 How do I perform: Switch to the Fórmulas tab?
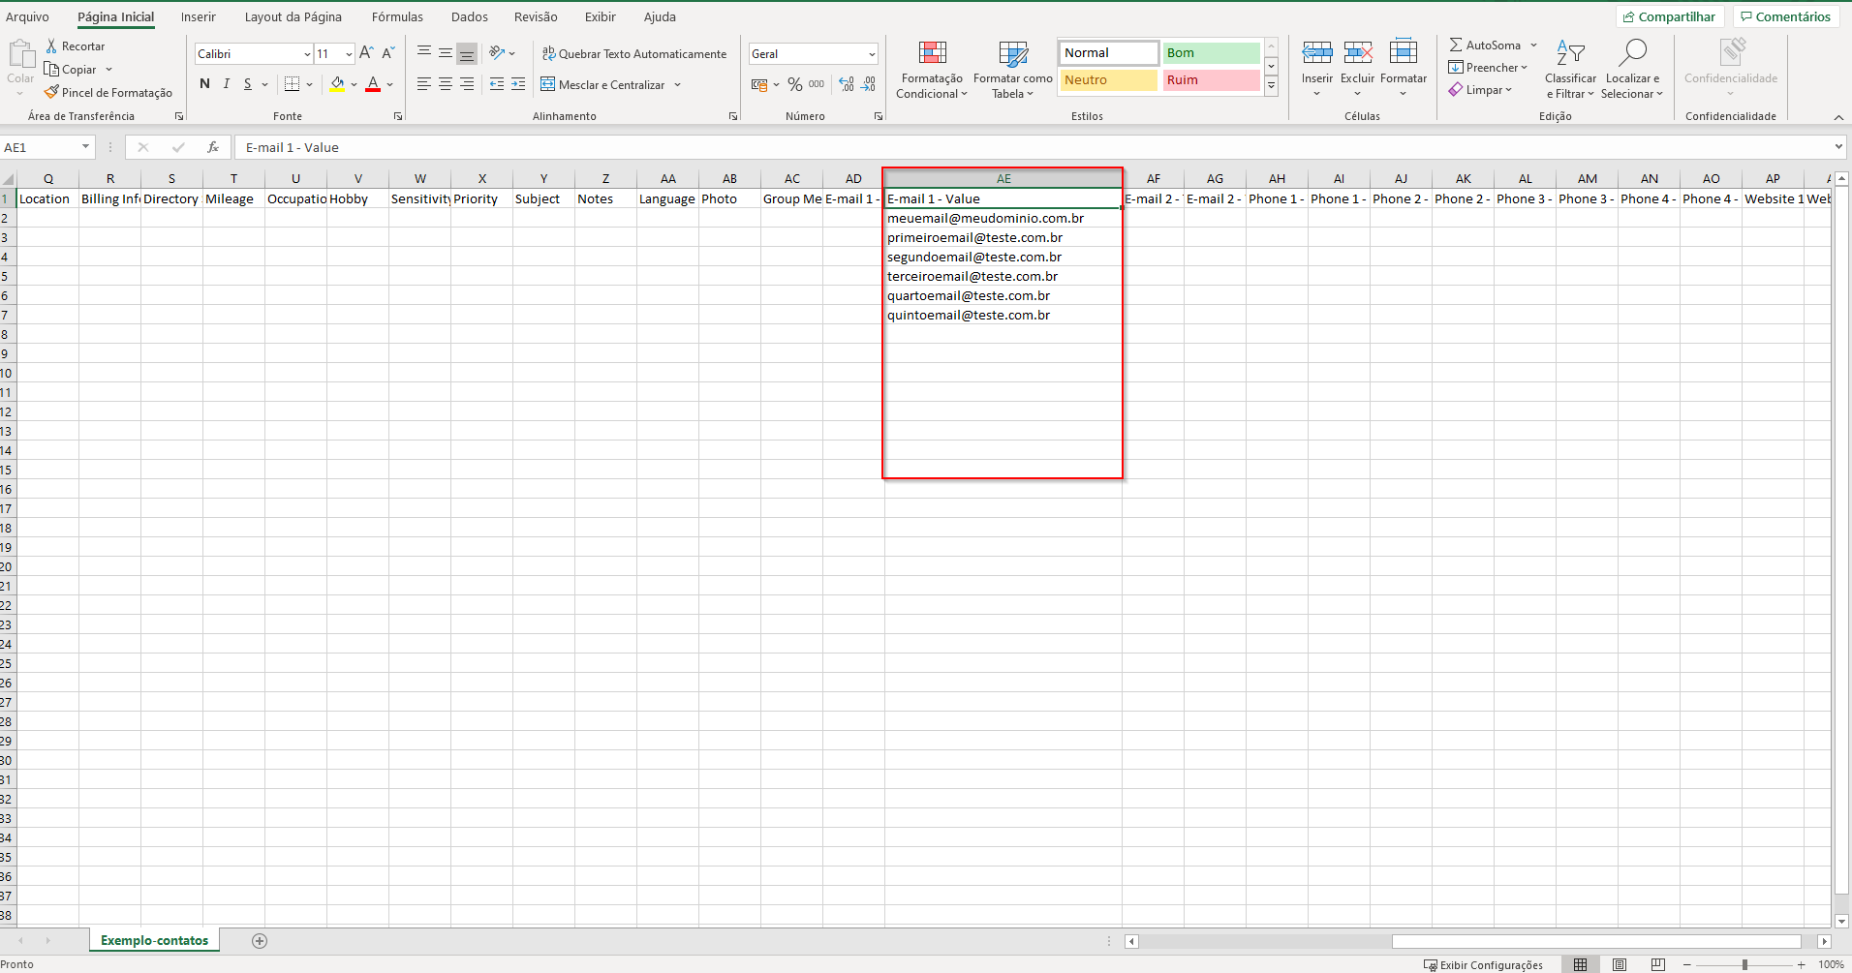click(x=397, y=16)
